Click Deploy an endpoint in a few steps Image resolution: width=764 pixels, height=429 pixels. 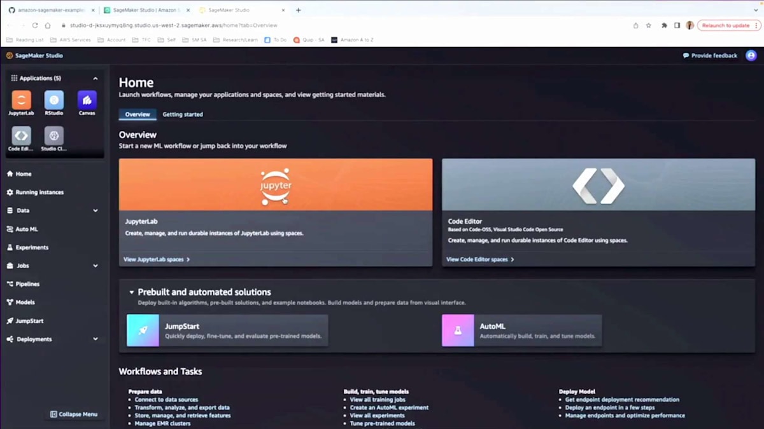click(610, 407)
